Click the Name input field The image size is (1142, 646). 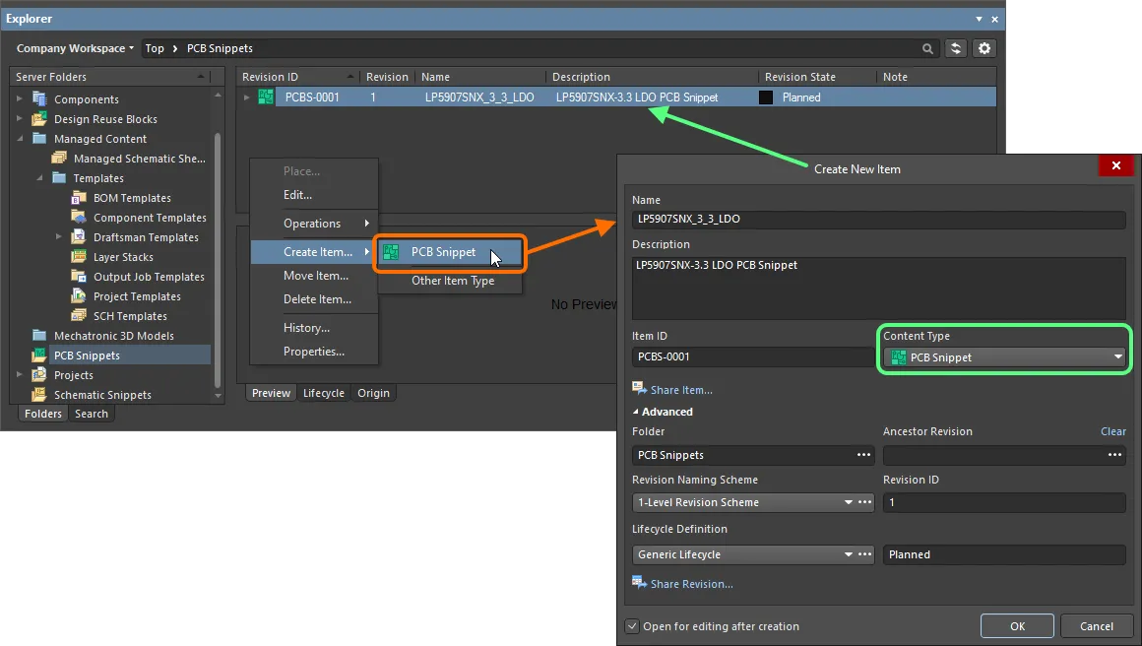click(x=878, y=220)
